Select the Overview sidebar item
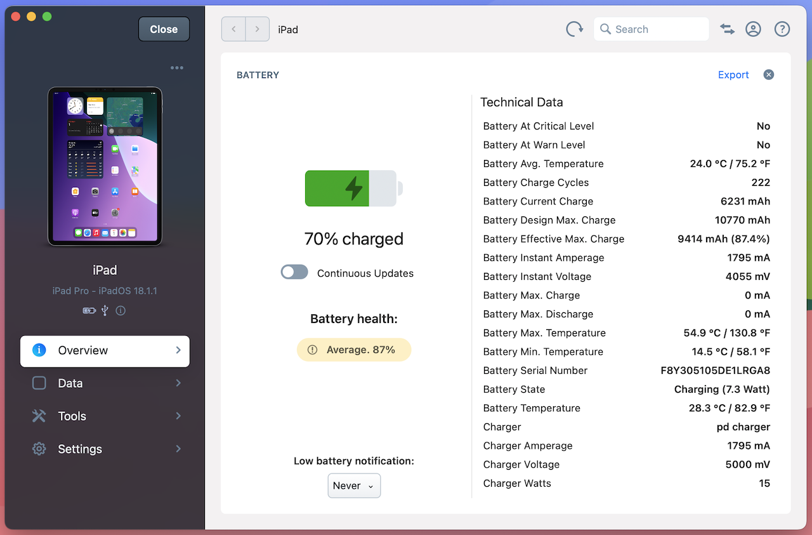This screenshot has width=812, height=535. (105, 351)
